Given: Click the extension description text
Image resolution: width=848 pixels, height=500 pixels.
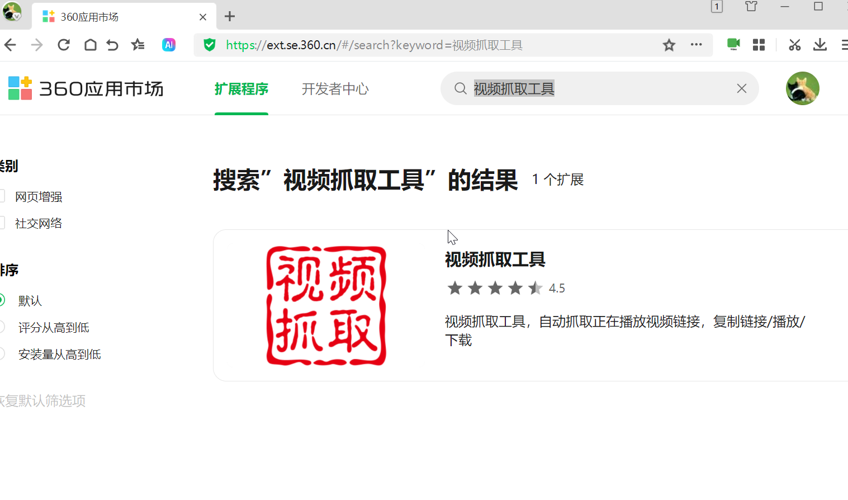Looking at the screenshot, I should point(625,331).
